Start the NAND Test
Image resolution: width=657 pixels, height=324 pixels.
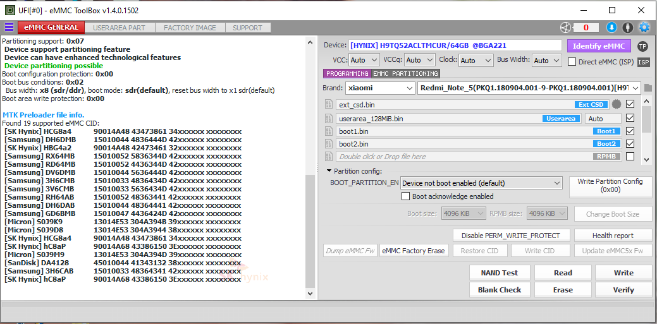(500, 272)
